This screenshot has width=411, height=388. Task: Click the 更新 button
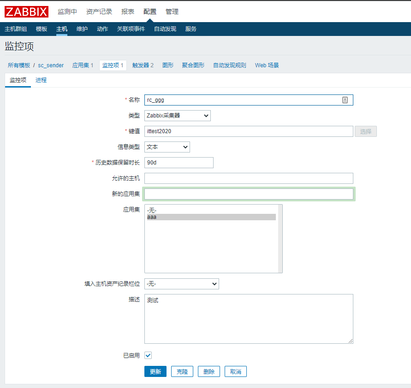[x=155, y=371]
